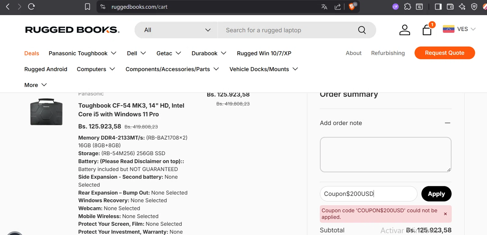Viewport: 487px width, 235px height.
Task: Go back to the previous page
Action: click(x=8, y=6)
